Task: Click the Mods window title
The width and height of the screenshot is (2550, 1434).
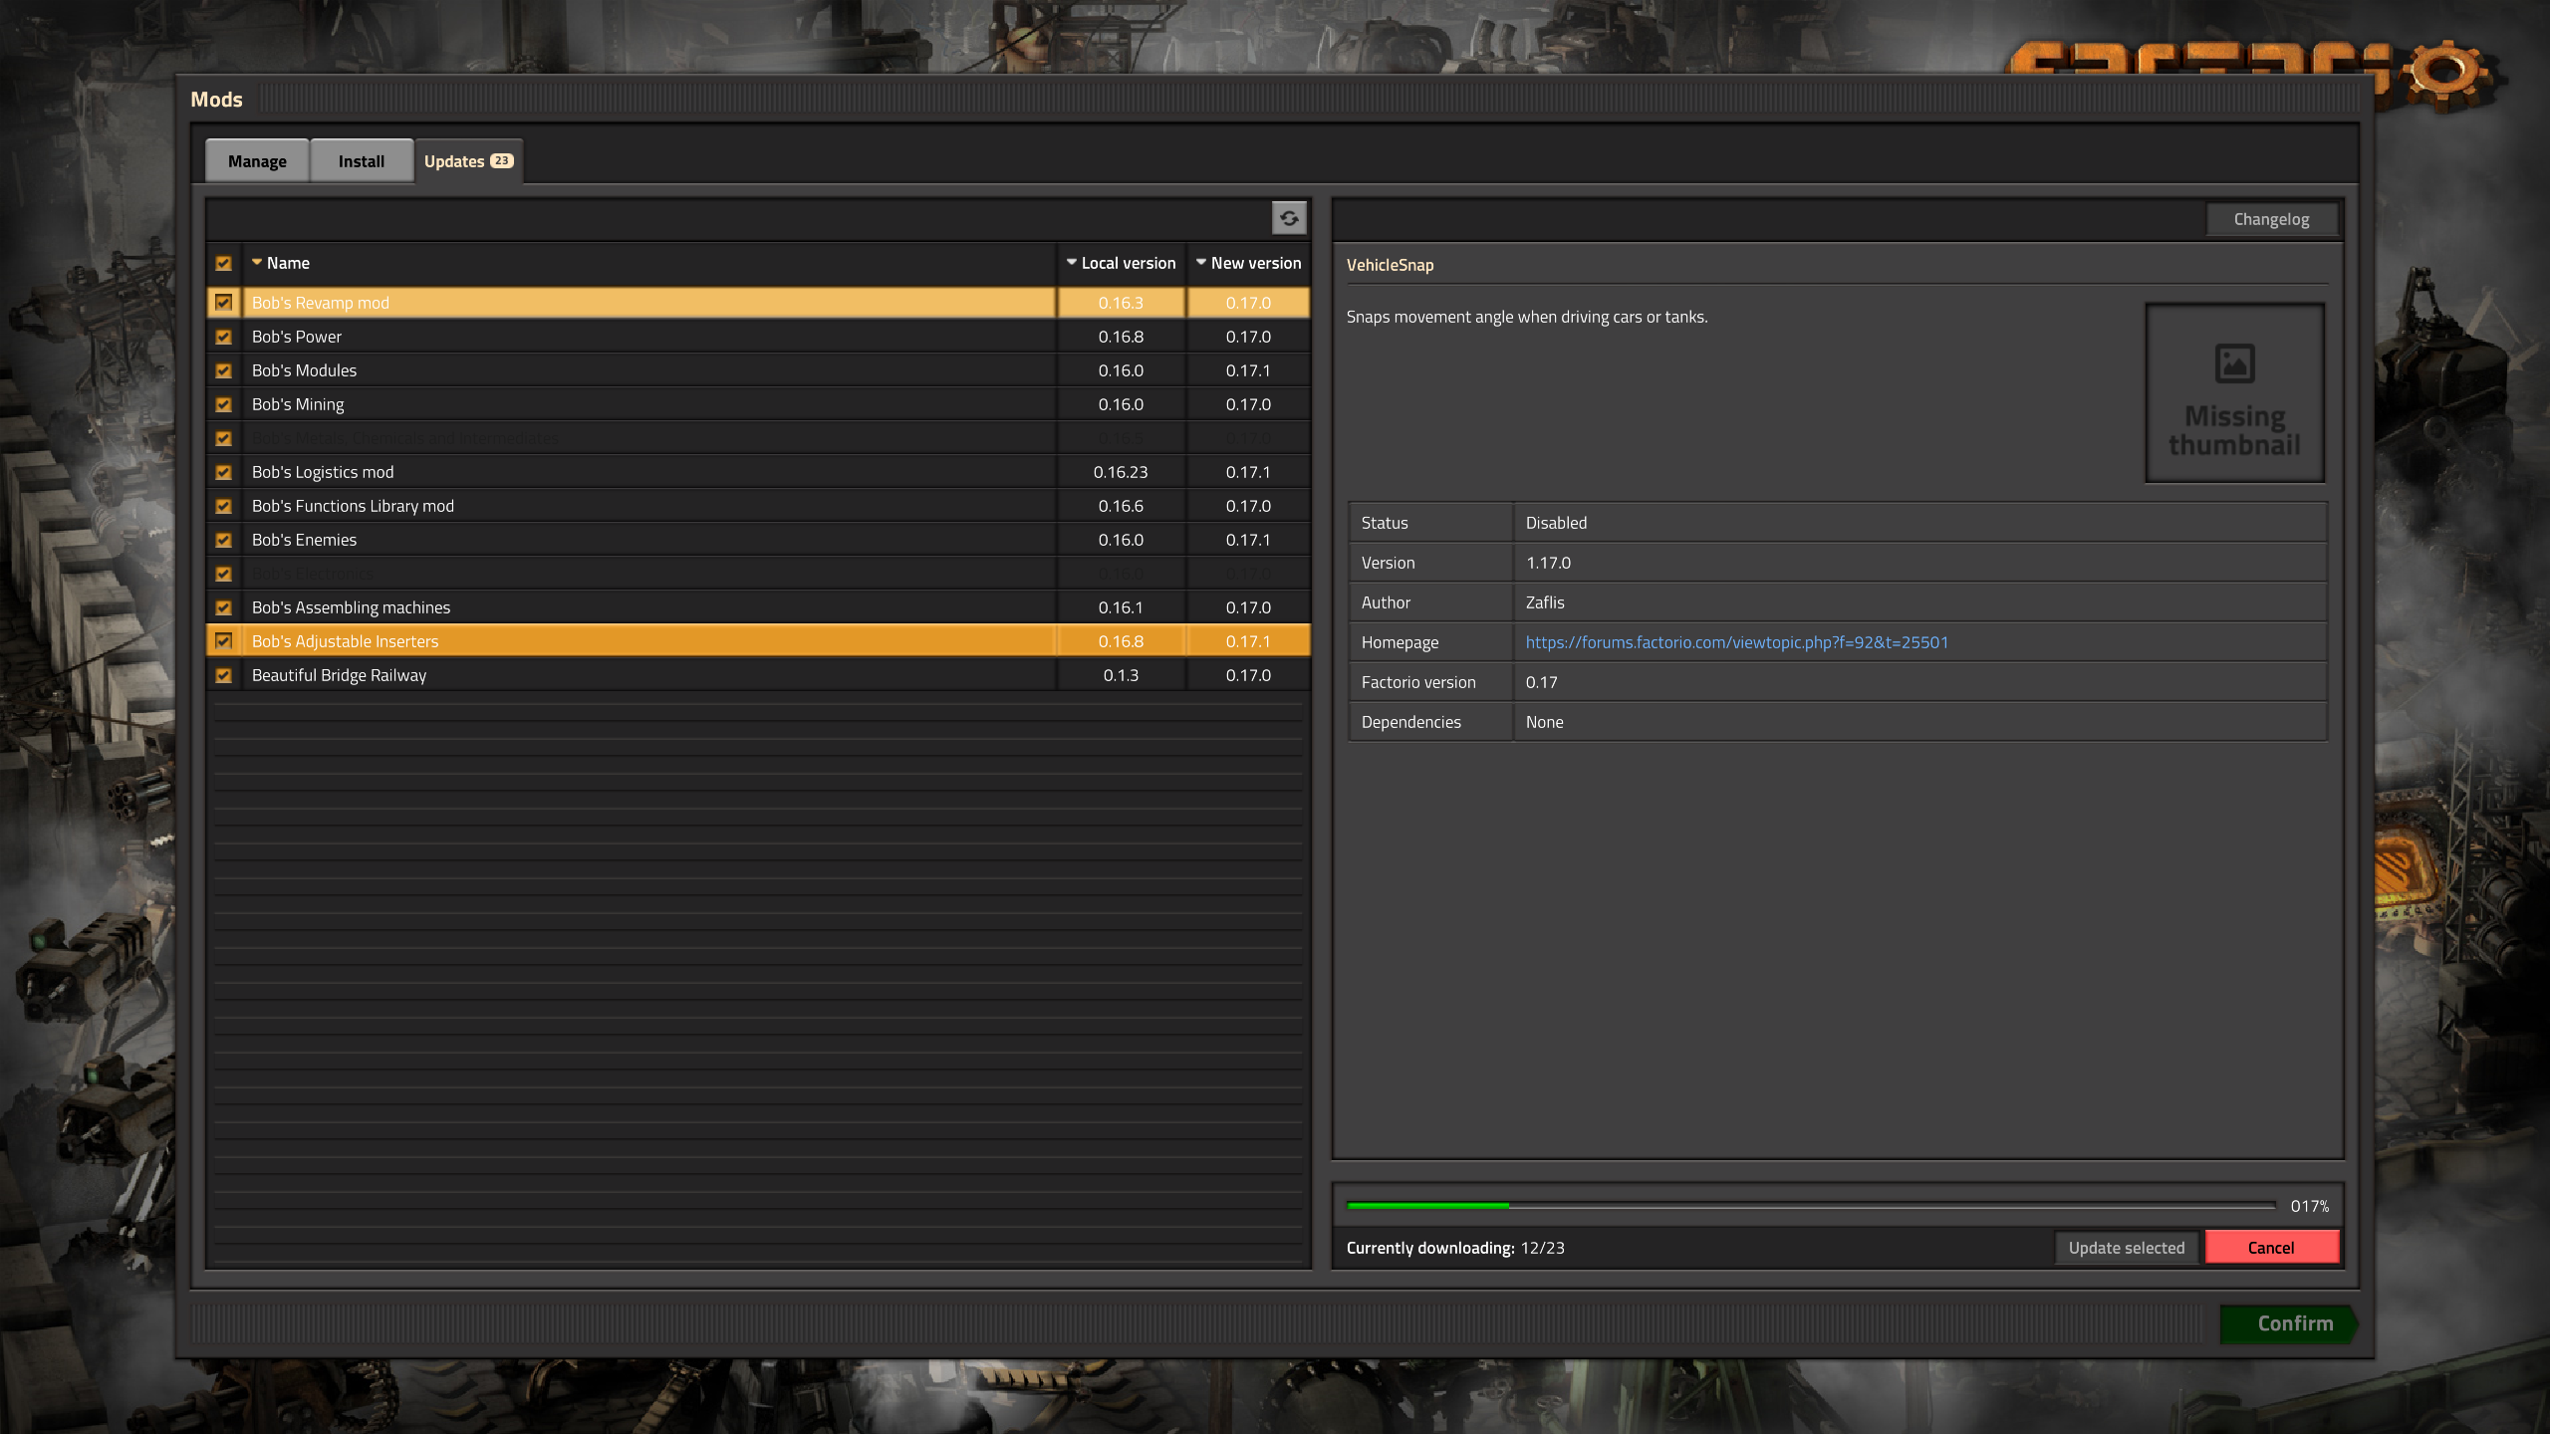Action: click(216, 100)
